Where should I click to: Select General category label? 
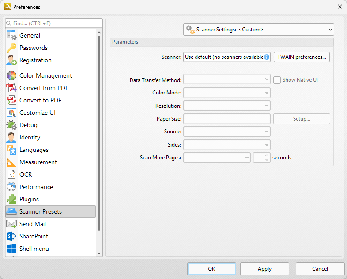coord(30,35)
